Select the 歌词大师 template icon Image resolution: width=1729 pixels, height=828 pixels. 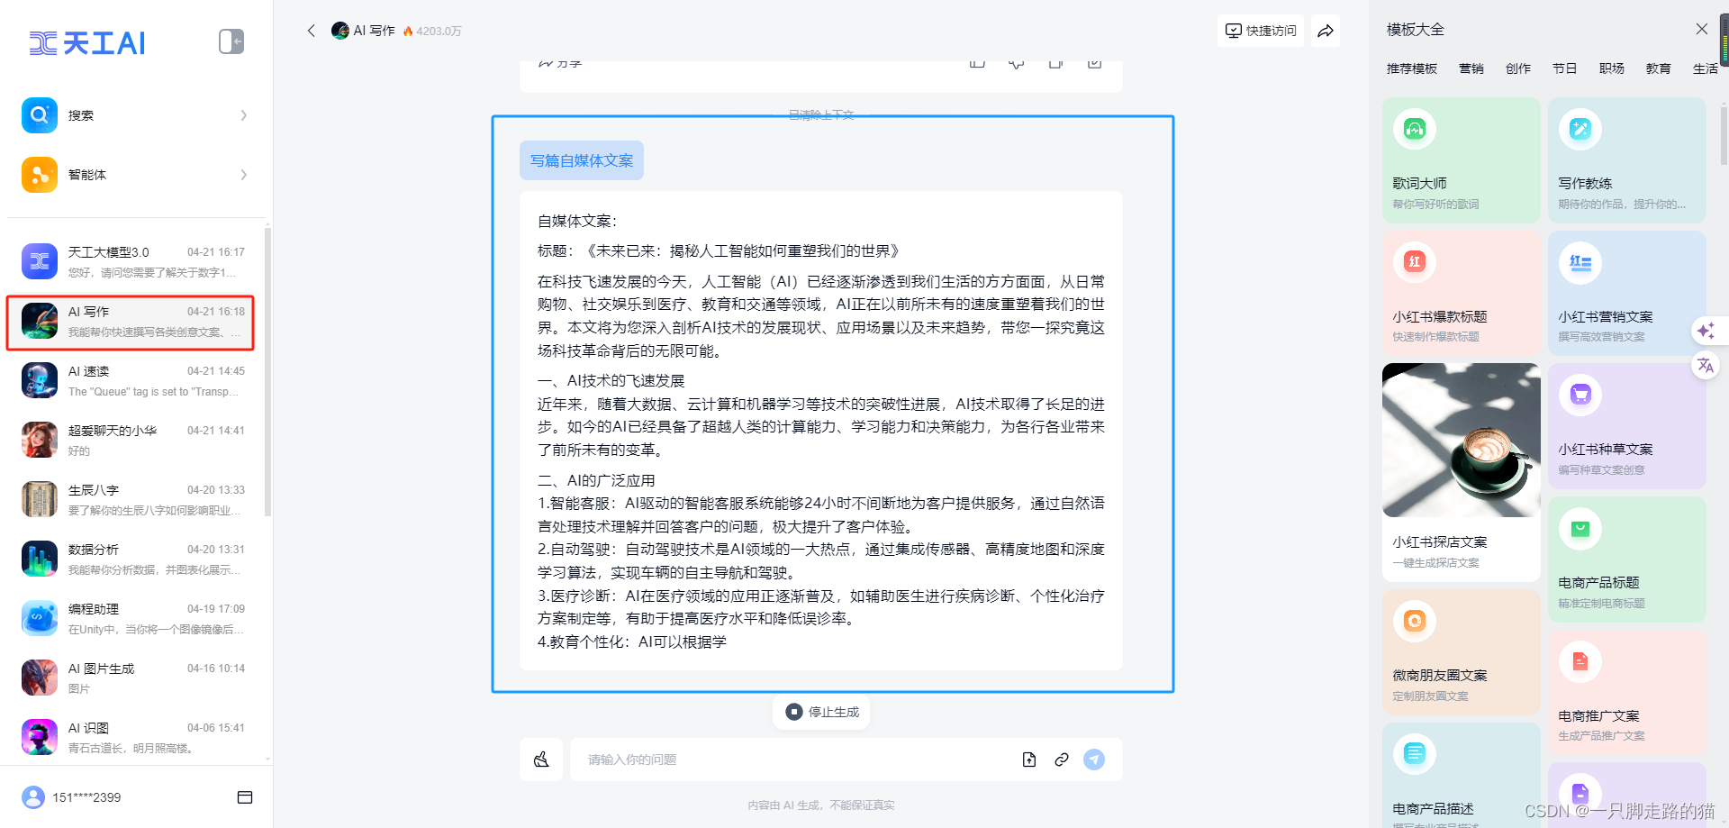(x=1415, y=129)
